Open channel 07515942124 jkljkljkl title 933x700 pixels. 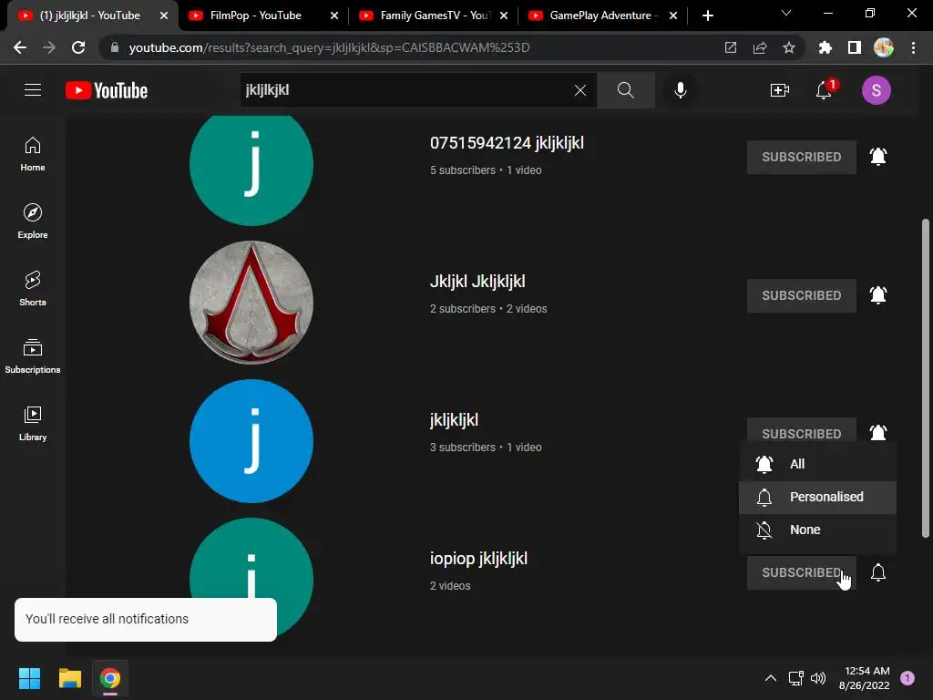click(507, 143)
